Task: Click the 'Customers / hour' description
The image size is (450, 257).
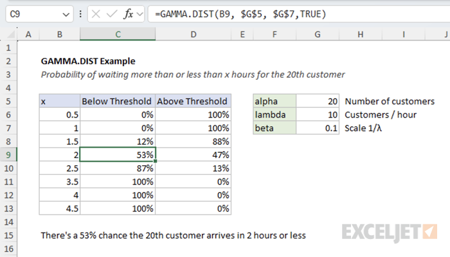Action: pos(381,115)
